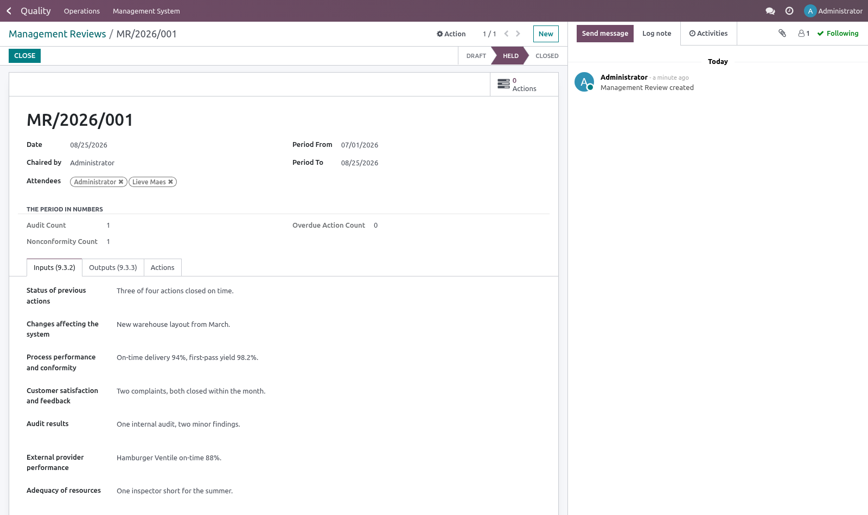Screen dimensions: 868x515
Task: Edit 'Three of four actions closed on time.'
Action: 175,291
